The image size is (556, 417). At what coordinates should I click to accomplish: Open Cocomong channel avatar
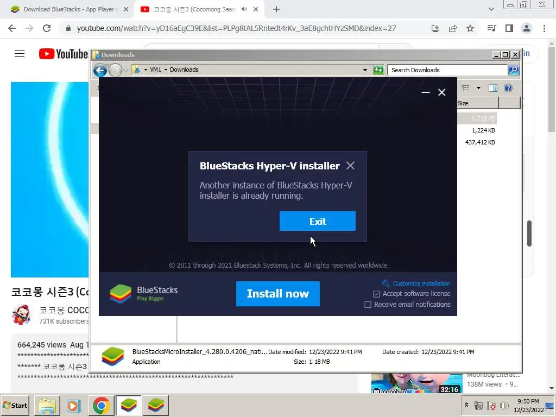pos(22,315)
